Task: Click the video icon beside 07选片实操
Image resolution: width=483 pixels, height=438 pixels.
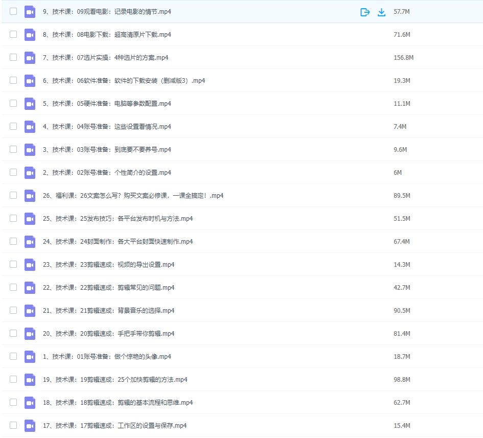Action: (30, 57)
